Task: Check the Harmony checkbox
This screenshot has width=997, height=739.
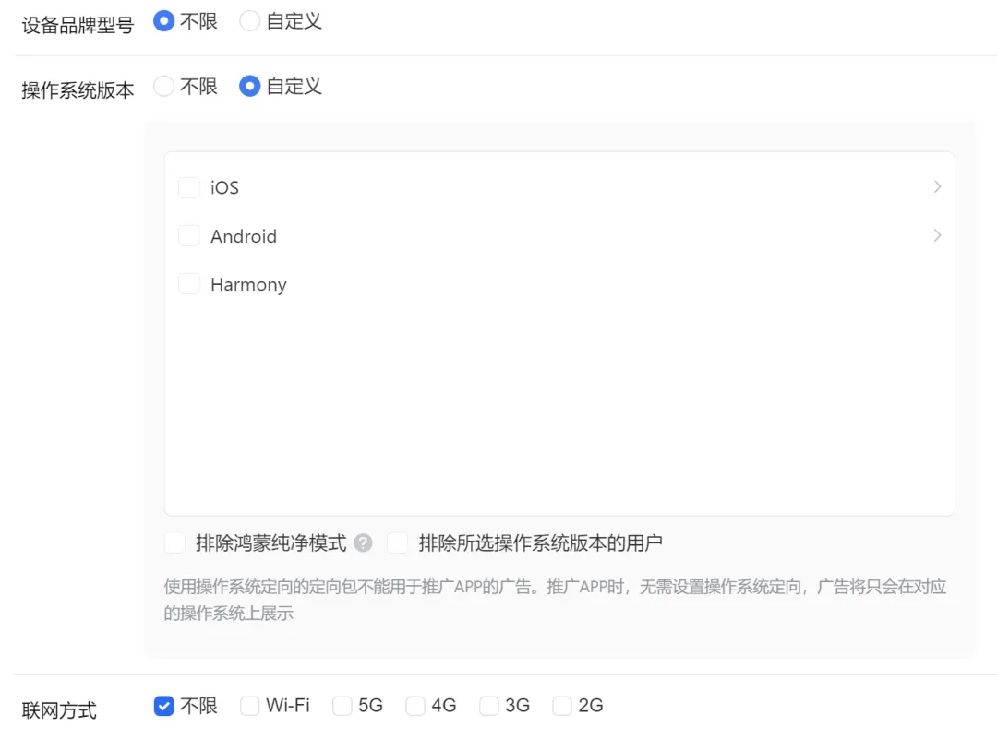Action: pyautogui.click(x=188, y=284)
